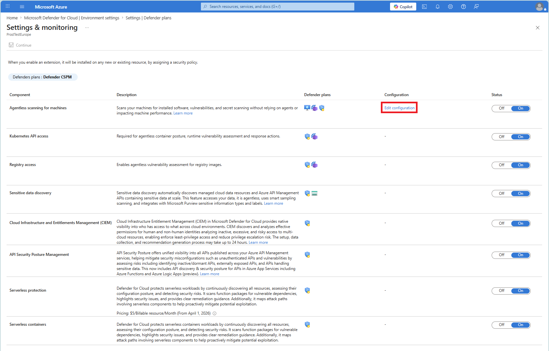Focus the Search resources, services, and docs box
The image size is (549, 351).
pos(278,7)
